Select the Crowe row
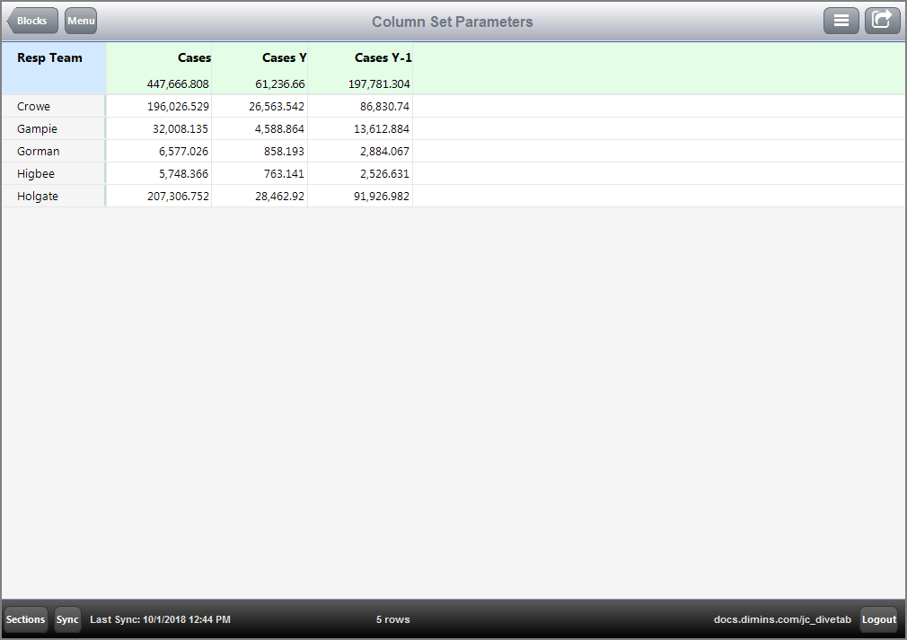 click(33, 106)
